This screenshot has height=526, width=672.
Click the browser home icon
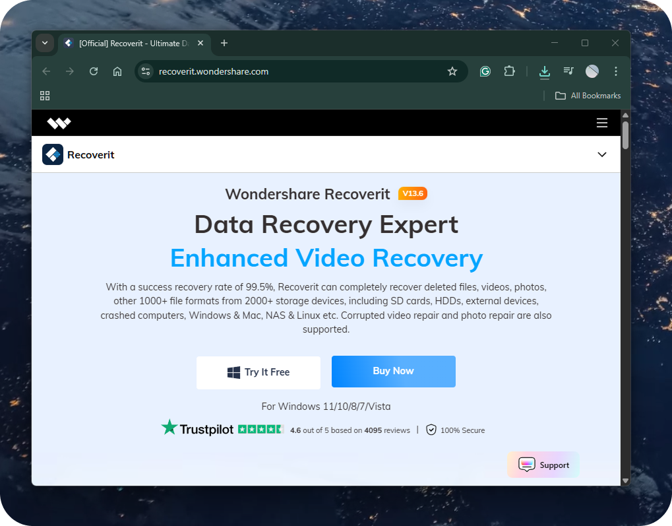pos(117,71)
